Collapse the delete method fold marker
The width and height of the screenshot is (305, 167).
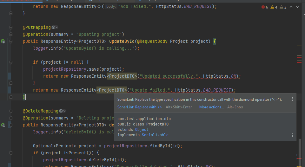click(11, 125)
